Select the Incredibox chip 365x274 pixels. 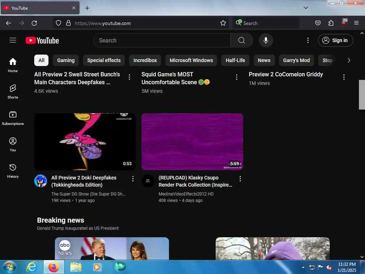145,60
